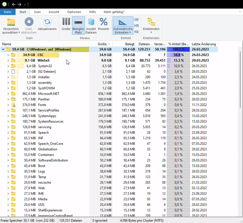Open the Hilfe ribbon tab

(x=92, y=12)
